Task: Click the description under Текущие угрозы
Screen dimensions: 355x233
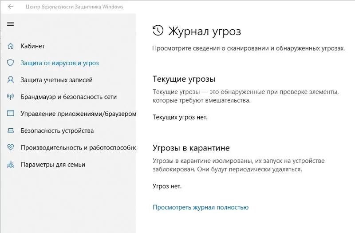Action: (245, 96)
